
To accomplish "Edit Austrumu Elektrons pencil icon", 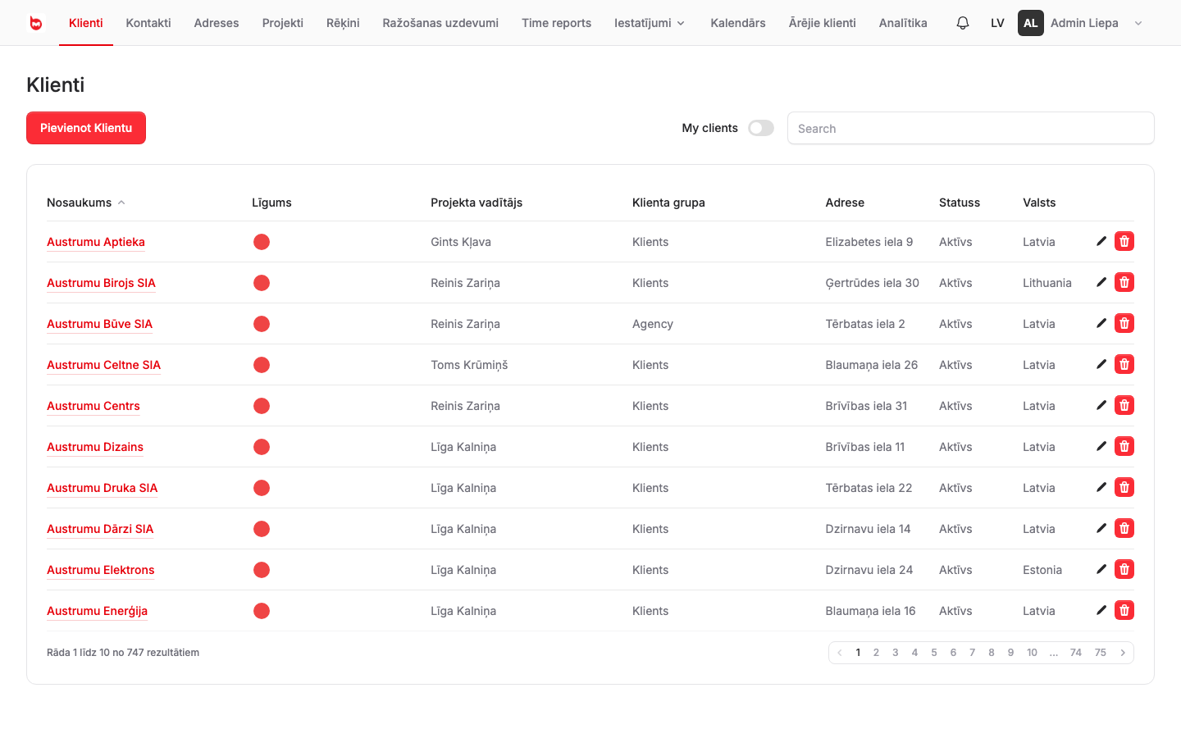I will point(1101,569).
